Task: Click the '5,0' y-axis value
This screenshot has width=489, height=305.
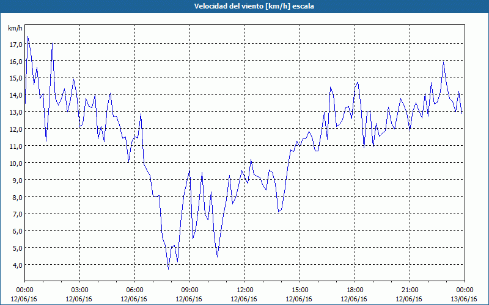Action: pos(18,248)
